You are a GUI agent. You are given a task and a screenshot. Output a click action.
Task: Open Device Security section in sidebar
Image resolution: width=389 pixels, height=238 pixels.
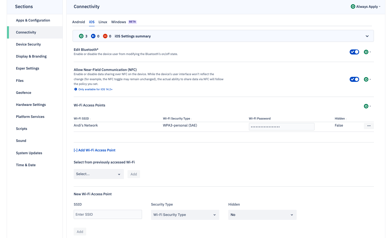click(x=28, y=44)
